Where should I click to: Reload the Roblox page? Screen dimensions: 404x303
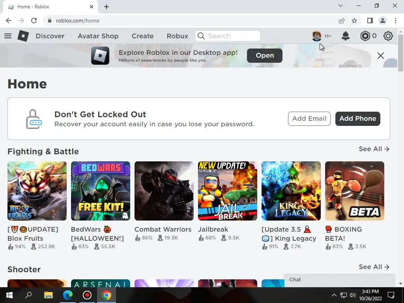click(34, 21)
